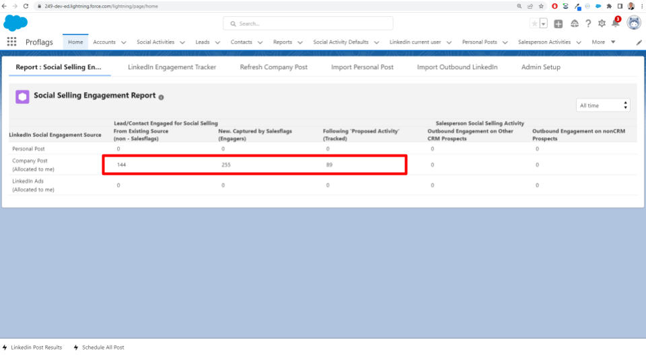Open the global actions plus icon
This screenshot has height=363, width=646.
tap(559, 24)
